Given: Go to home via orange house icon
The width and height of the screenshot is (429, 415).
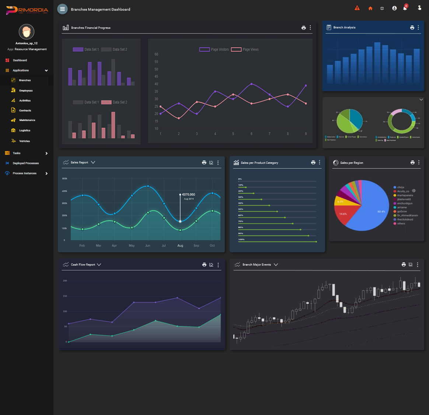Looking at the screenshot, I should (x=370, y=8).
